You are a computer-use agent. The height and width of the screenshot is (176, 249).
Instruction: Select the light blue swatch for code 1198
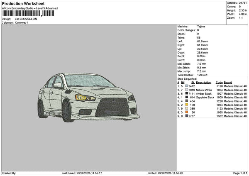pos(187,86)
